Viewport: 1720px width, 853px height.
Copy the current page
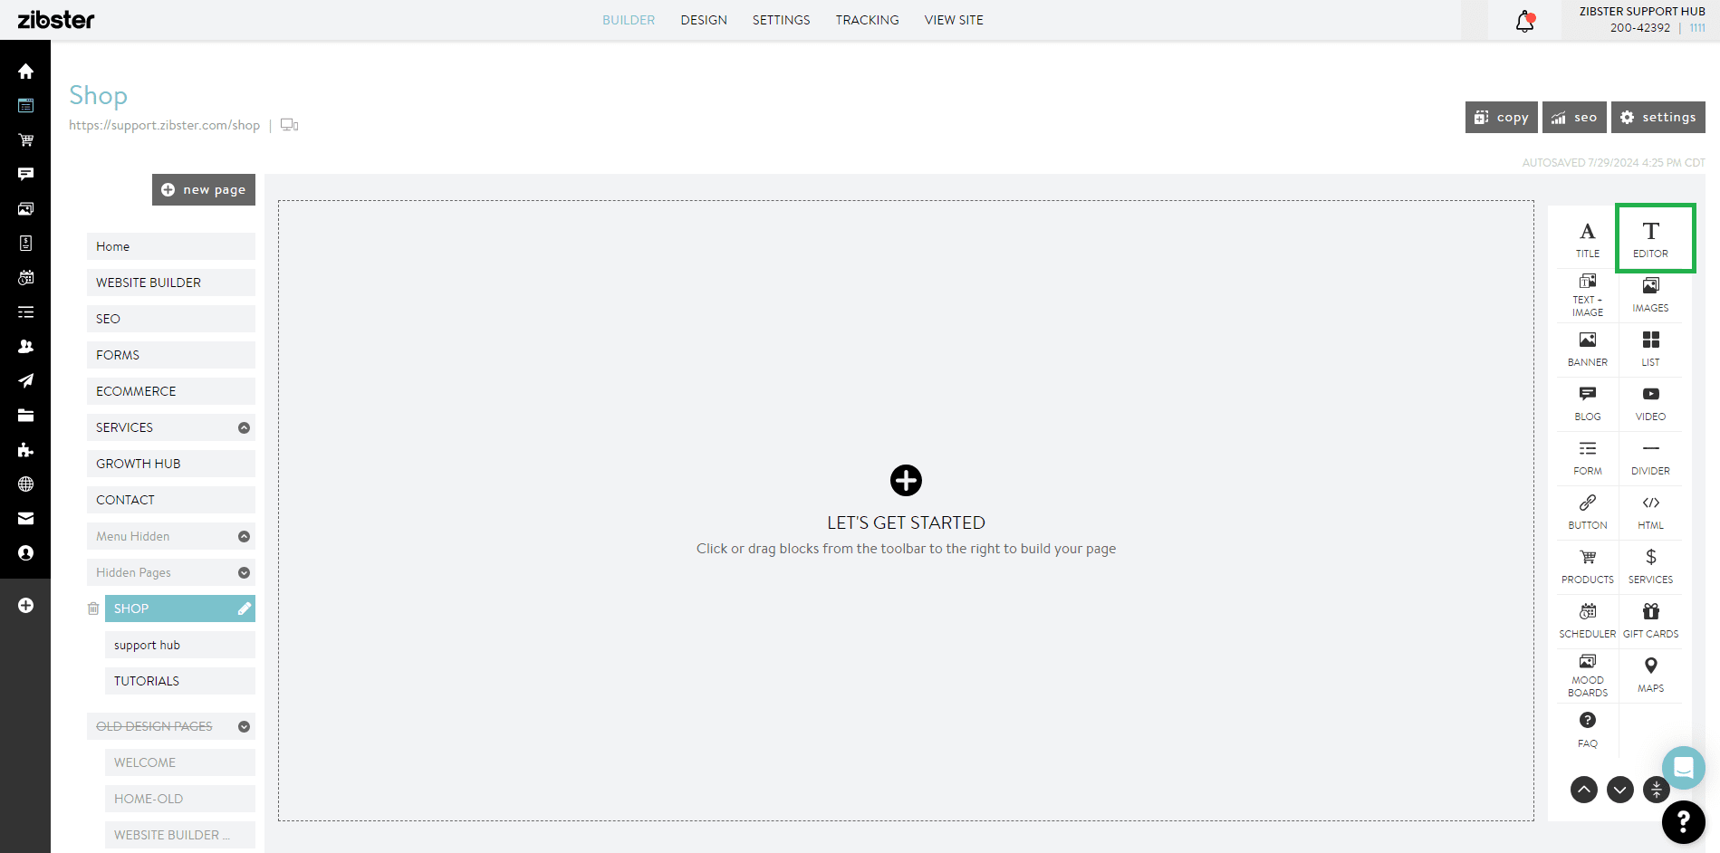[x=1502, y=117]
